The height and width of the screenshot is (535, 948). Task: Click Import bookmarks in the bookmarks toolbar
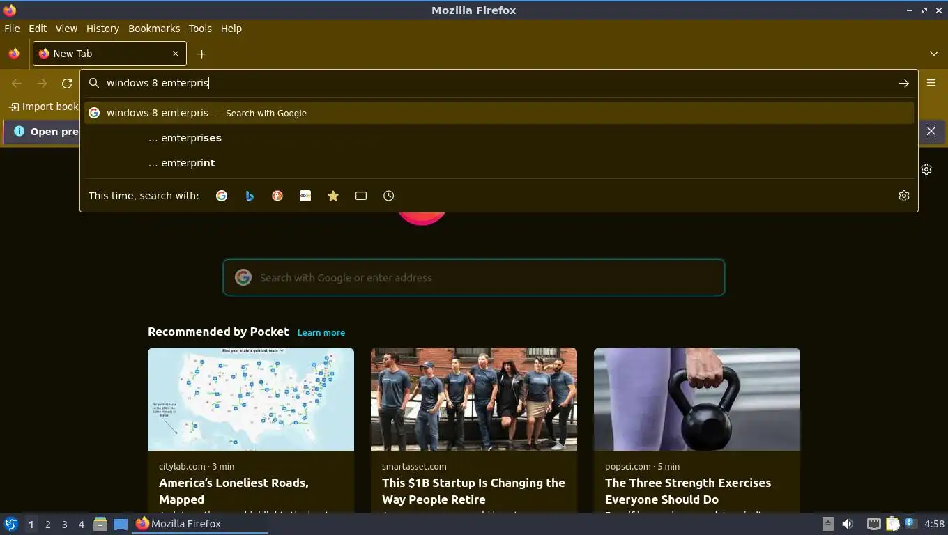click(x=43, y=107)
